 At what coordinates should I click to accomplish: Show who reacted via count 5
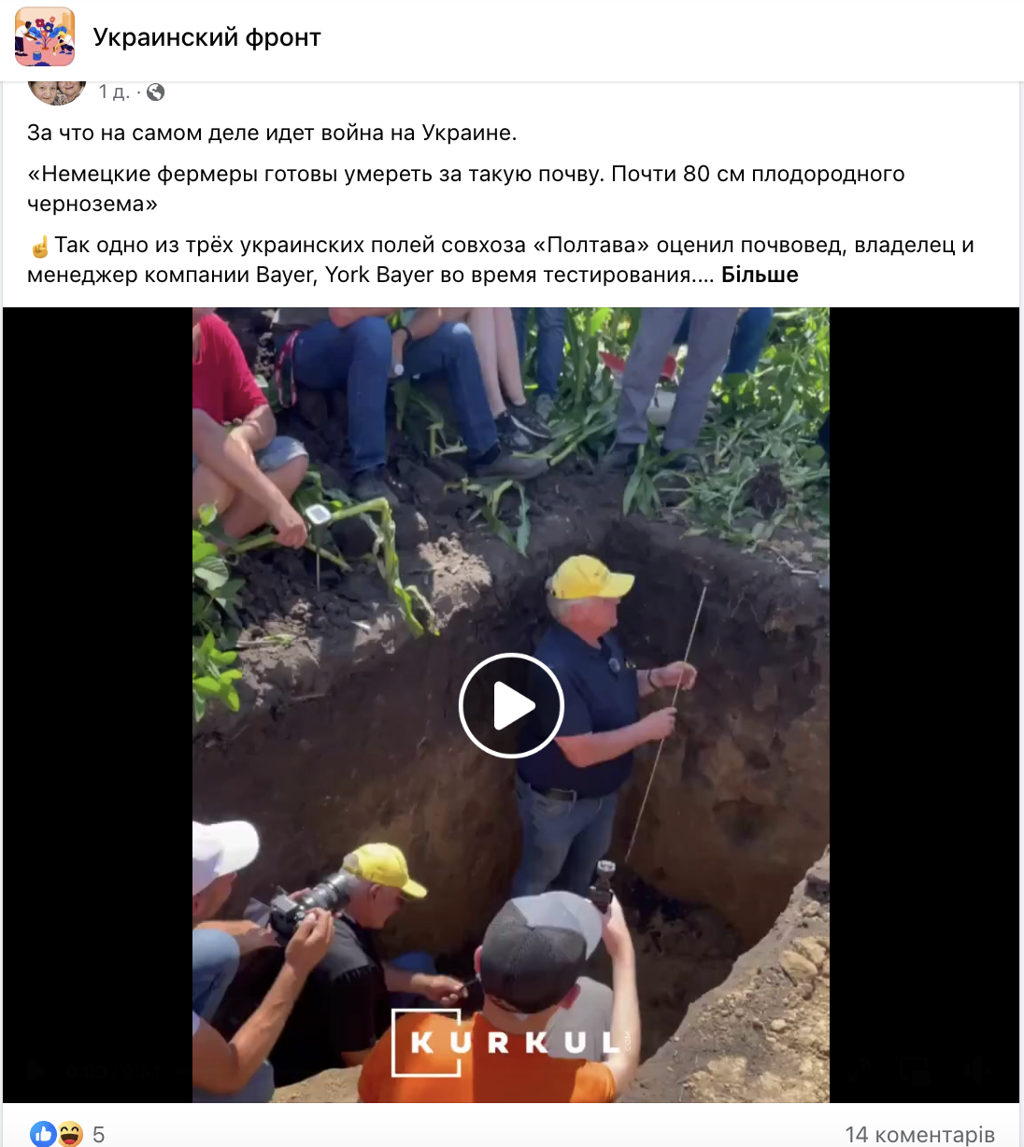point(98,1135)
